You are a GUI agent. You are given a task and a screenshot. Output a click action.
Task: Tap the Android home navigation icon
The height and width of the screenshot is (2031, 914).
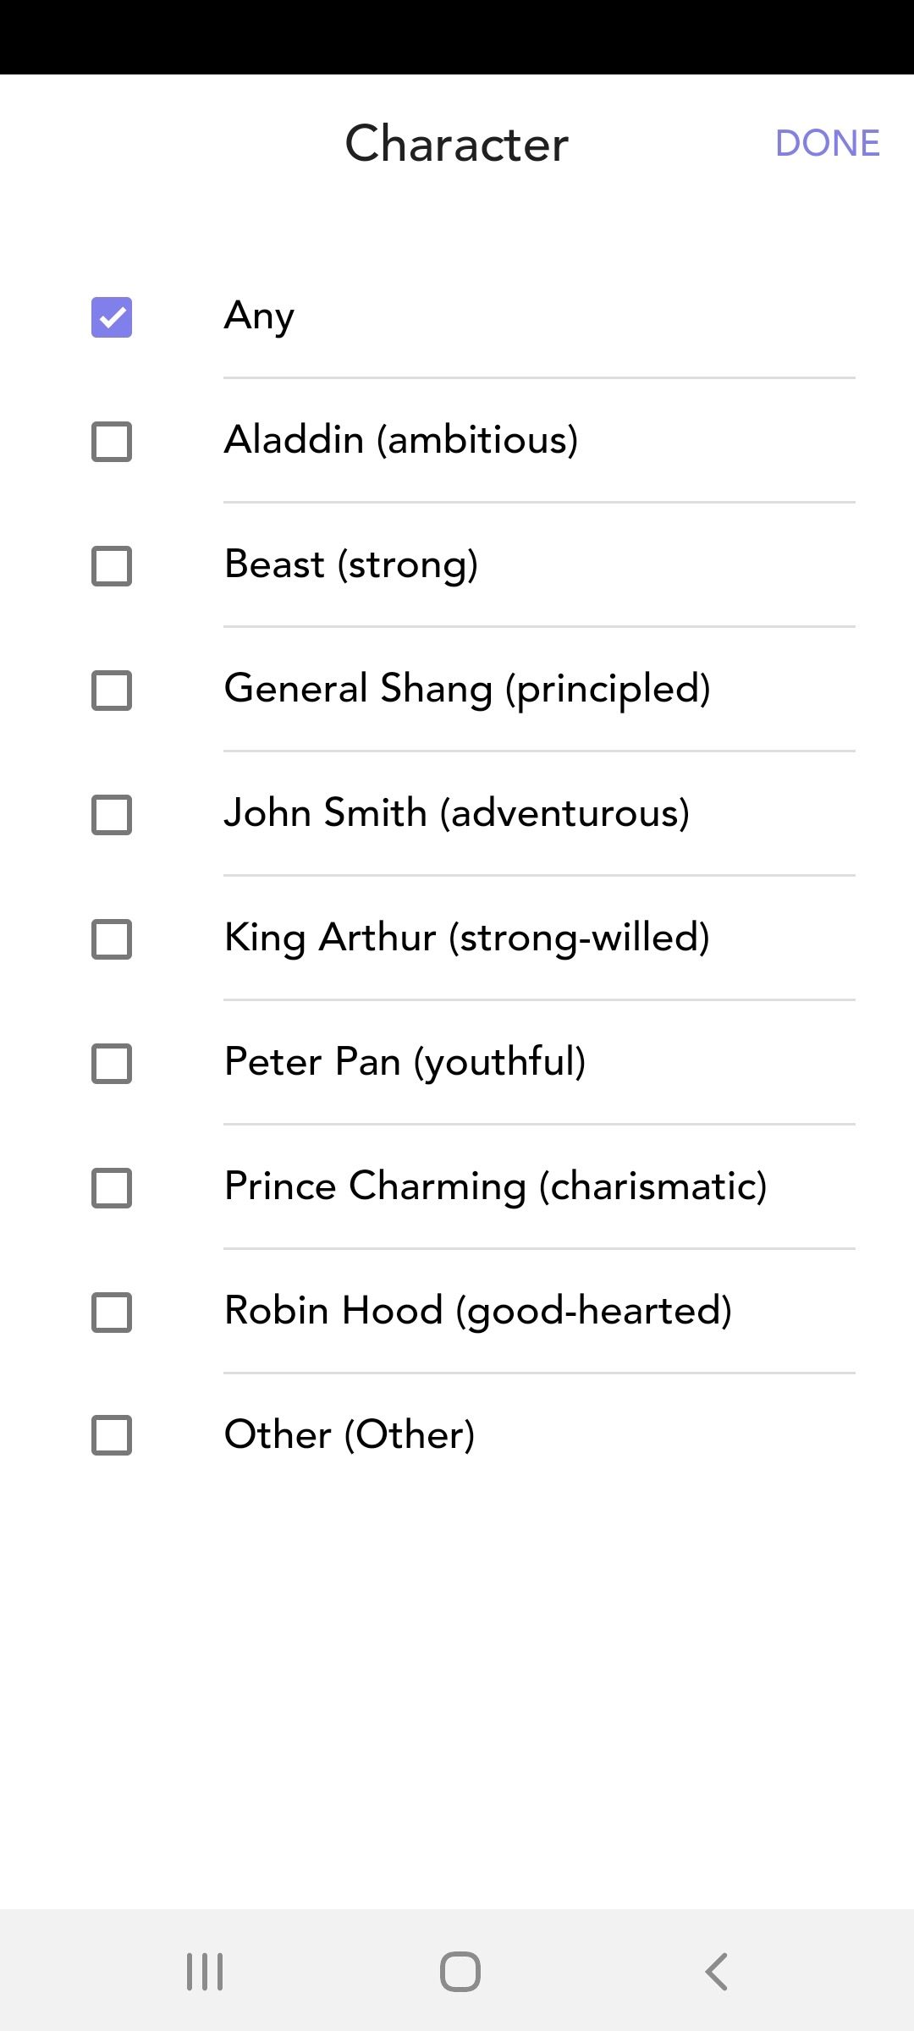pos(460,1972)
